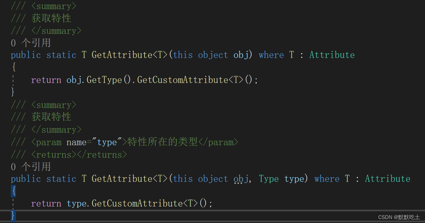The width and height of the screenshot is (425, 223).
Task: Click the highlighted closing brace at bottom
Action: [13, 215]
